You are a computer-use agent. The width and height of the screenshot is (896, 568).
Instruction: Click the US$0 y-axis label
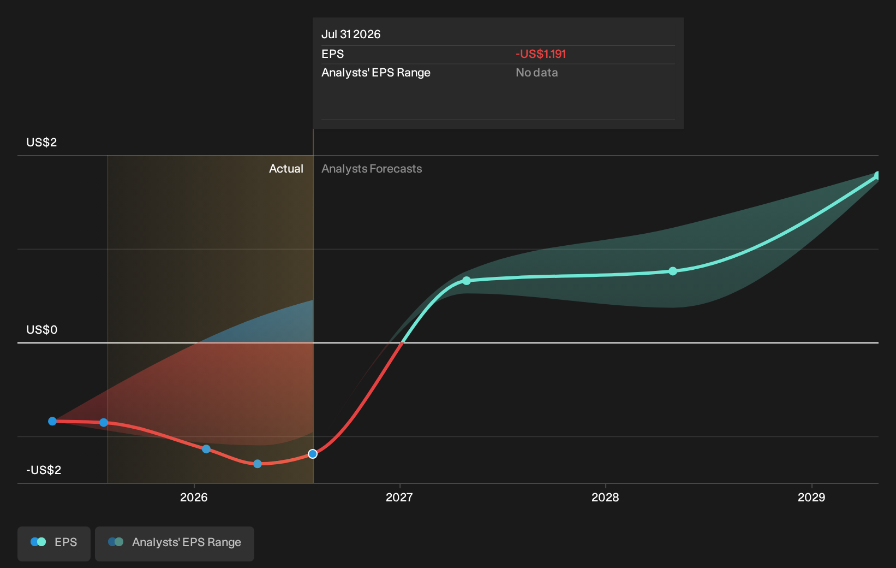[41, 330]
